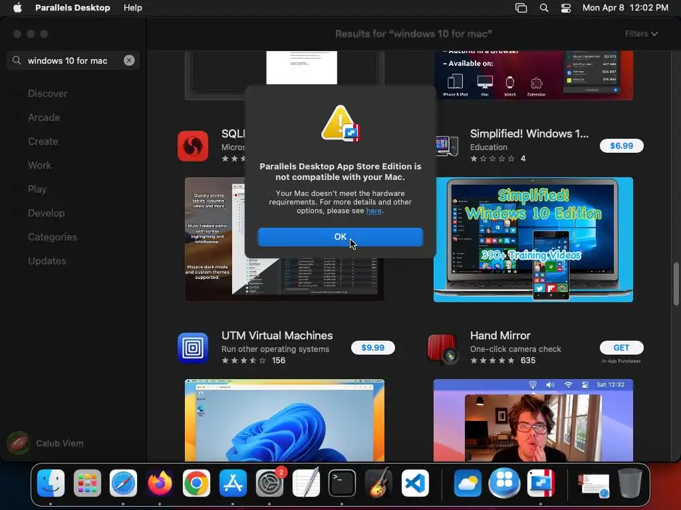Viewport: 681px width, 510px height.
Task: Open the Apple menu
Action: pyautogui.click(x=17, y=7)
